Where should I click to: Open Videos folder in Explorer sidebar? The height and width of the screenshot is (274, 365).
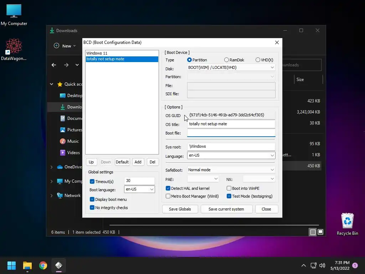pos(70,153)
